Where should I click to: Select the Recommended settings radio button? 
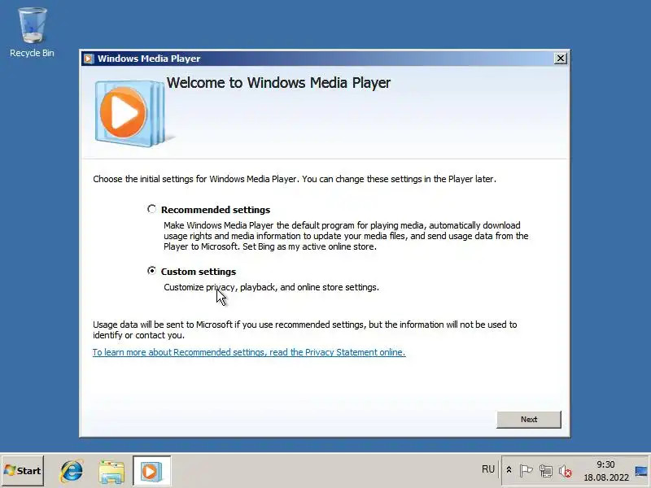point(151,209)
